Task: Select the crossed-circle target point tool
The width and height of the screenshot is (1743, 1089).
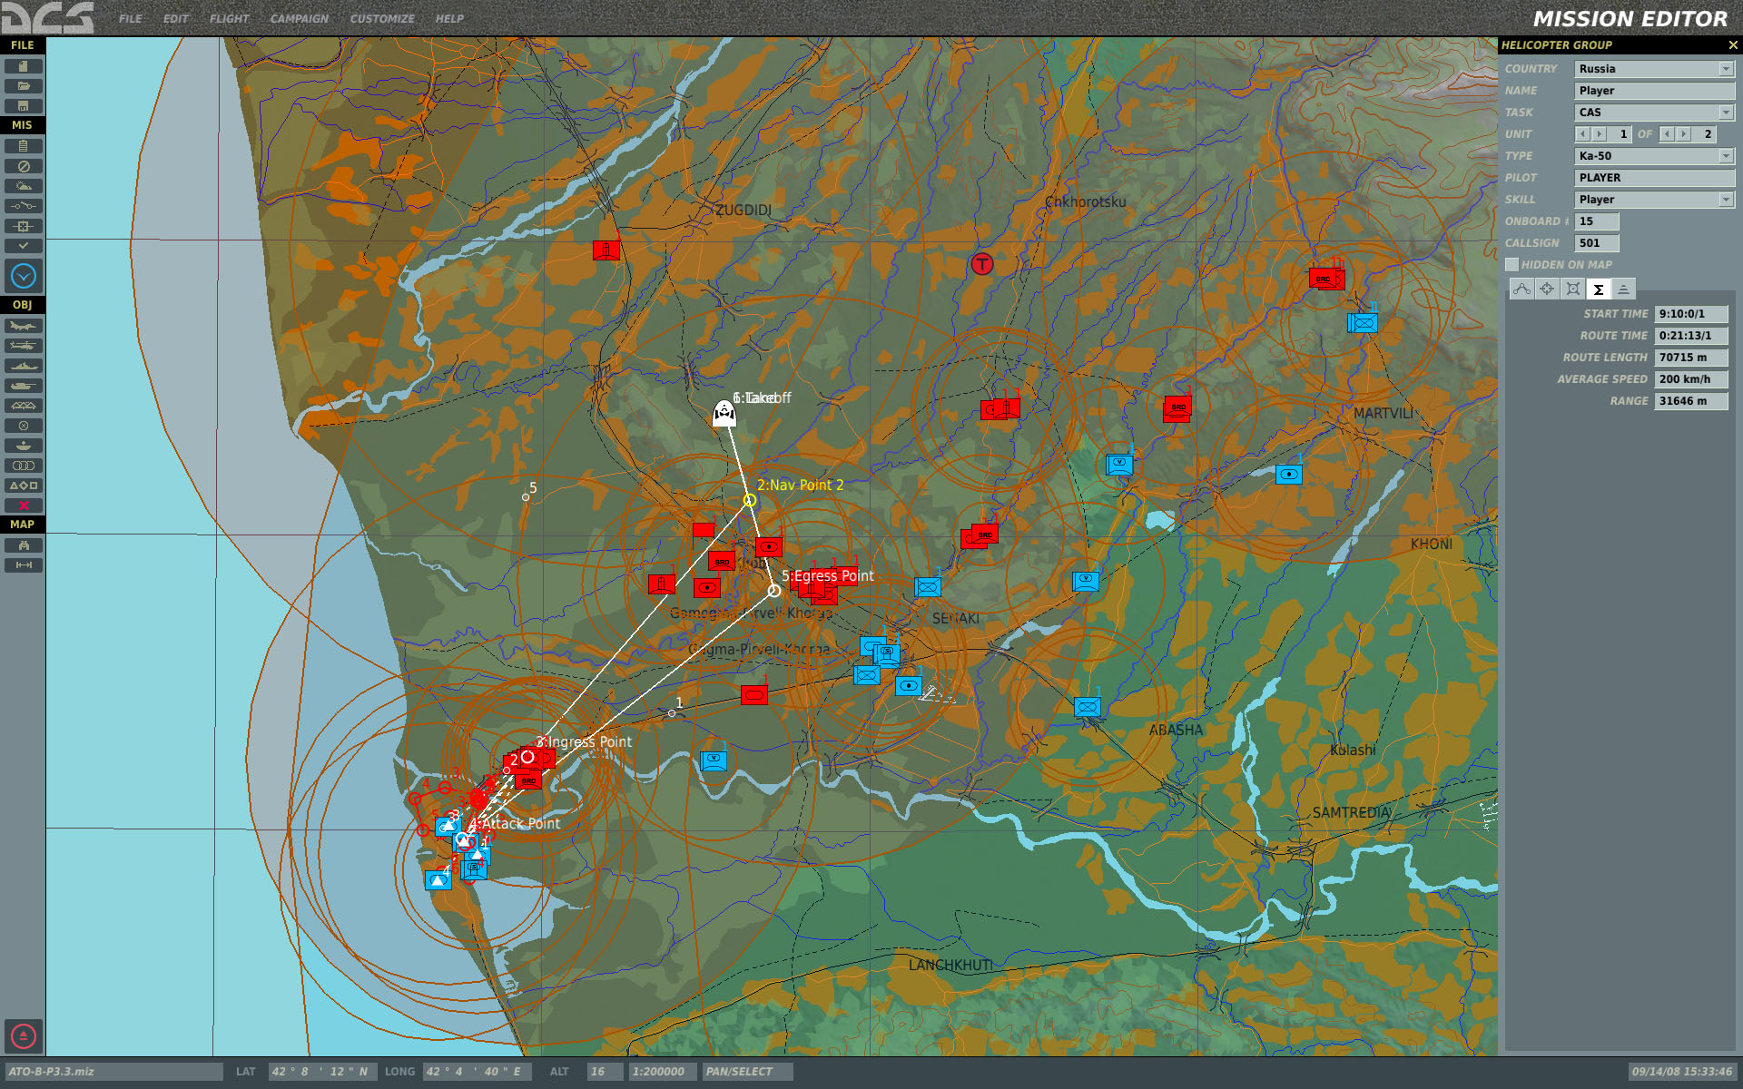Action: [24, 426]
